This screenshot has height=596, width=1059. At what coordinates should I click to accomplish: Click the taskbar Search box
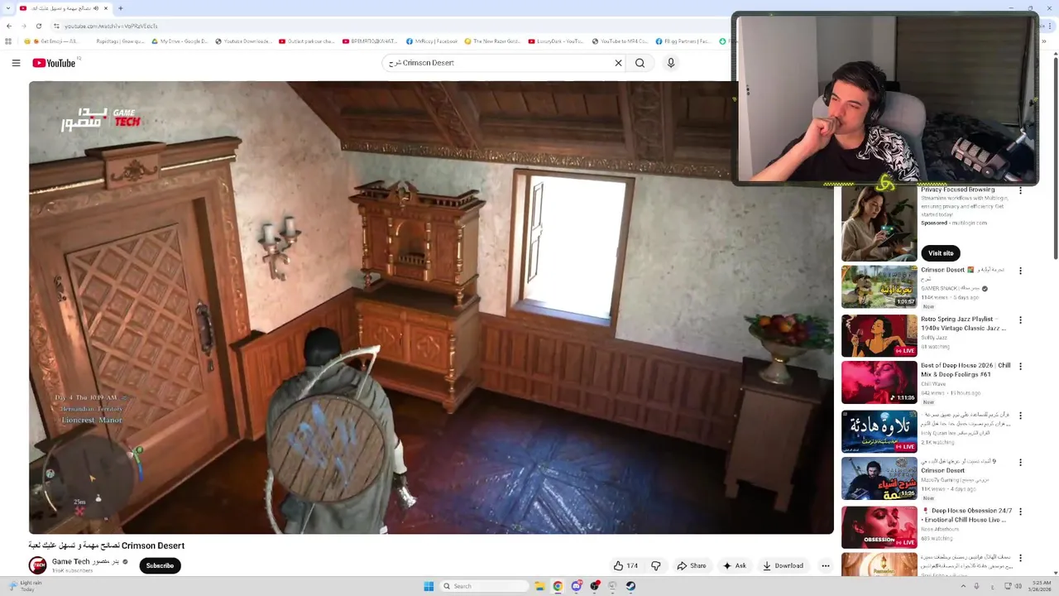pyautogui.click(x=485, y=586)
